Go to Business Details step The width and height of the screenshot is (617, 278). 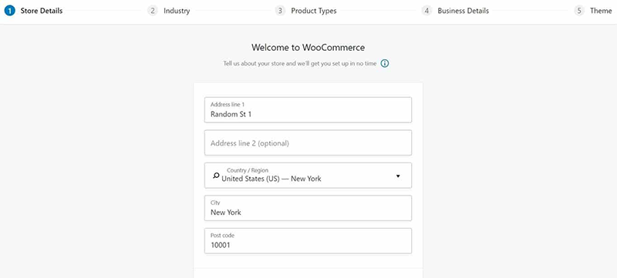pyautogui.click(x=464, y=11)
